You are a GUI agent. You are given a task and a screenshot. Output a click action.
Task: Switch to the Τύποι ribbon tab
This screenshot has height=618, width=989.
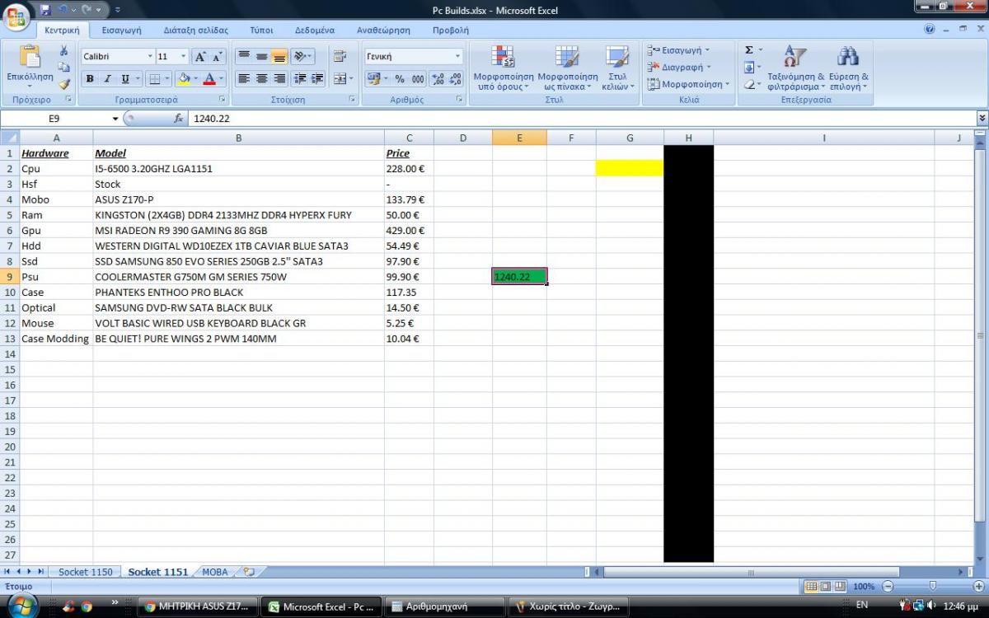click(261, 30)
